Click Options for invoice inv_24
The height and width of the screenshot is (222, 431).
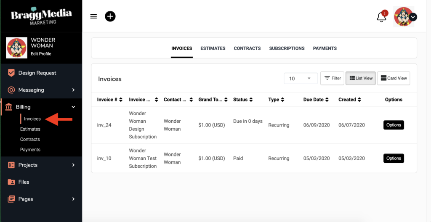[x=394, y=125]
